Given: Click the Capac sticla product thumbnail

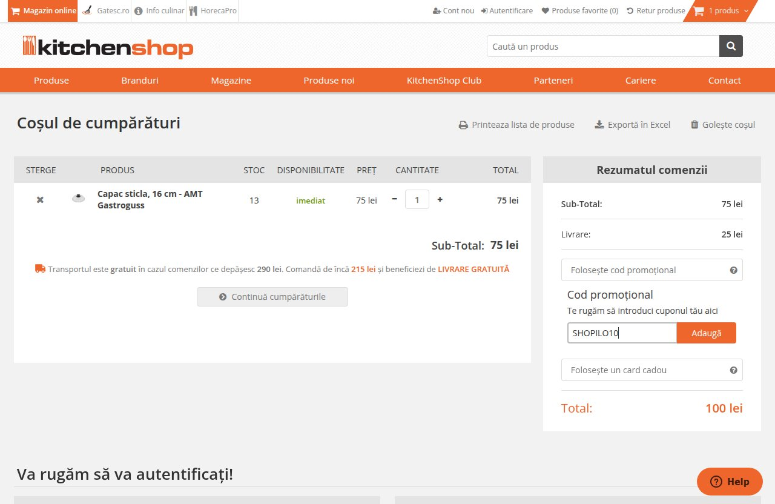Looking at the screenshot, I should [x=78, y=198].
